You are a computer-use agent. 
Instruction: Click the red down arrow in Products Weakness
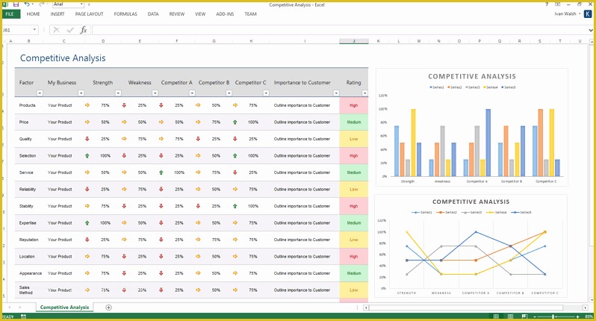(124, 105)
